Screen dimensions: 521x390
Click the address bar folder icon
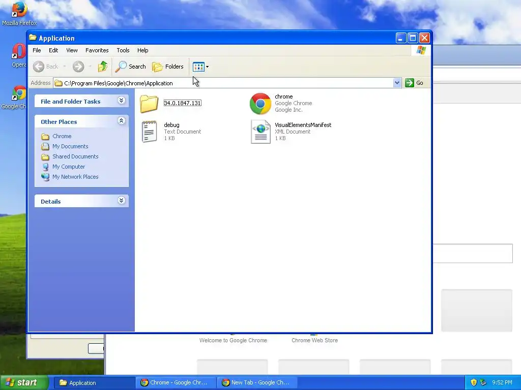coord(59,83)
